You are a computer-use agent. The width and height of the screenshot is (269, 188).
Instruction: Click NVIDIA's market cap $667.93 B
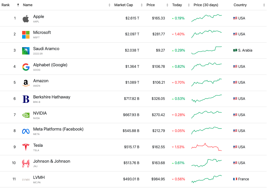point(131,115)
